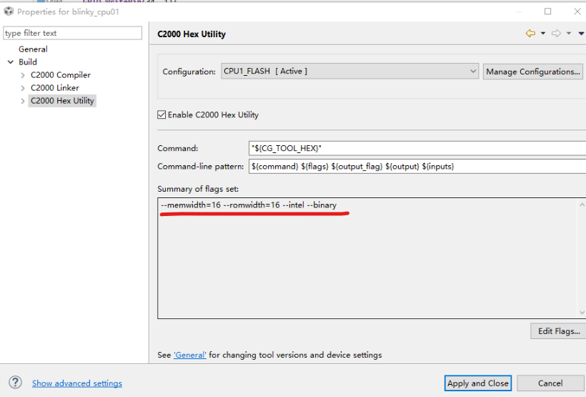This screenshot has width=586, height=397.
Task: Maximize the Properties dialog window
Action: 548,11
